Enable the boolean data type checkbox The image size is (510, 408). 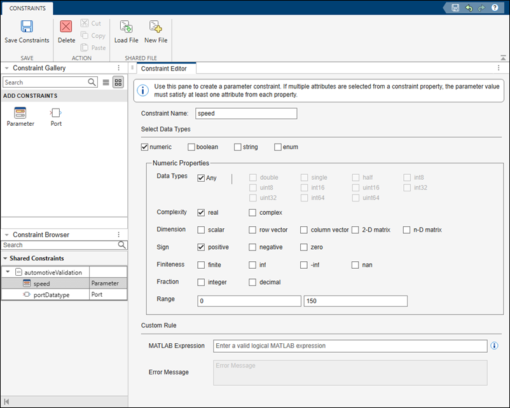pos(191,147)
